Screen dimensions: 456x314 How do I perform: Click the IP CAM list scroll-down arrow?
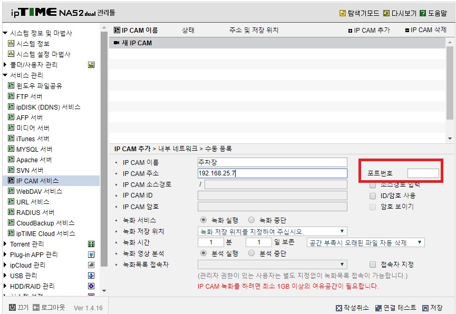[450, 139]
